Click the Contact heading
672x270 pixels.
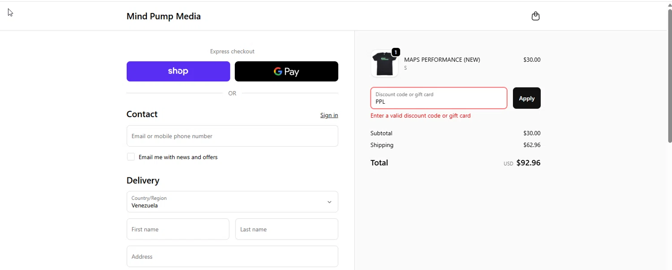pos(142,114)
